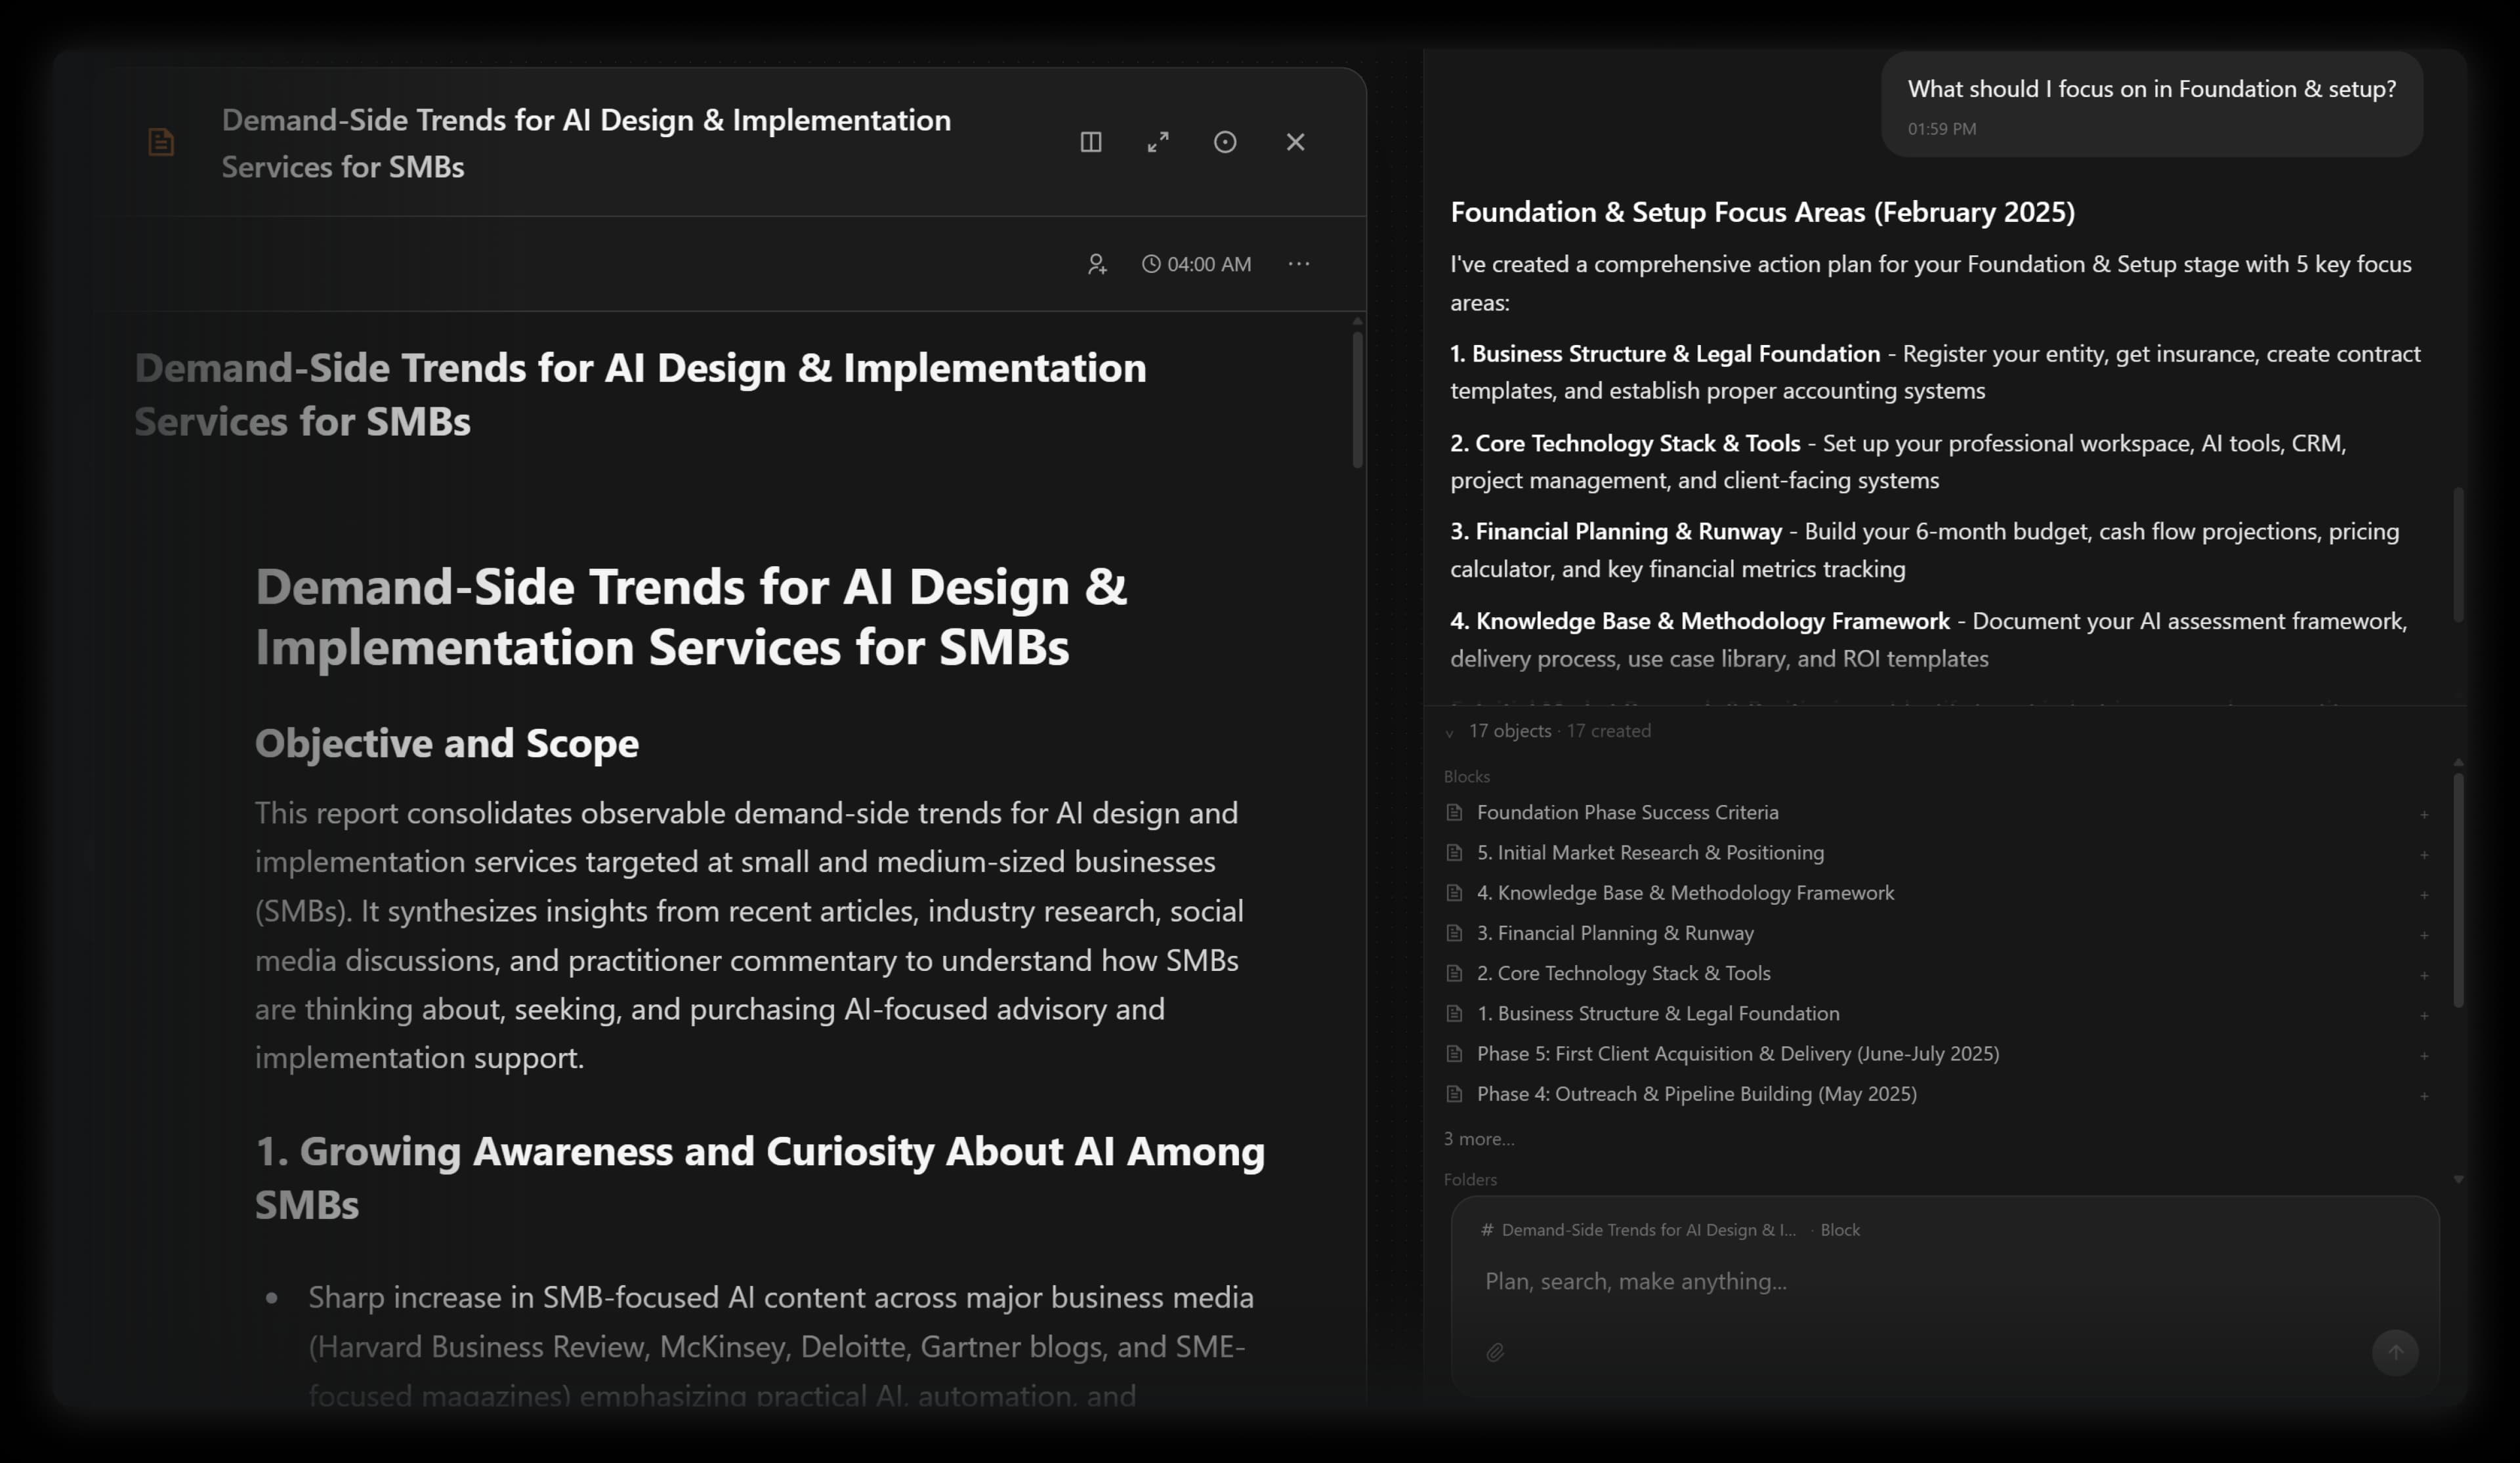Click the add-collaborator person icon below the title
This screenshot has width=2520, height=1463.
[x=1097, y=263]
